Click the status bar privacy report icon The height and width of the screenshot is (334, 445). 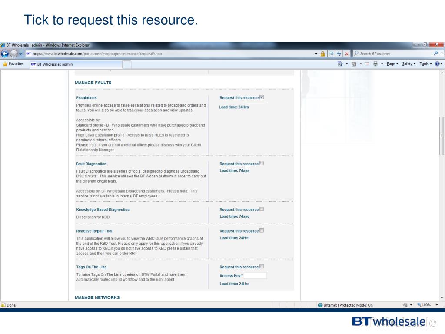(x=405, y=305)
